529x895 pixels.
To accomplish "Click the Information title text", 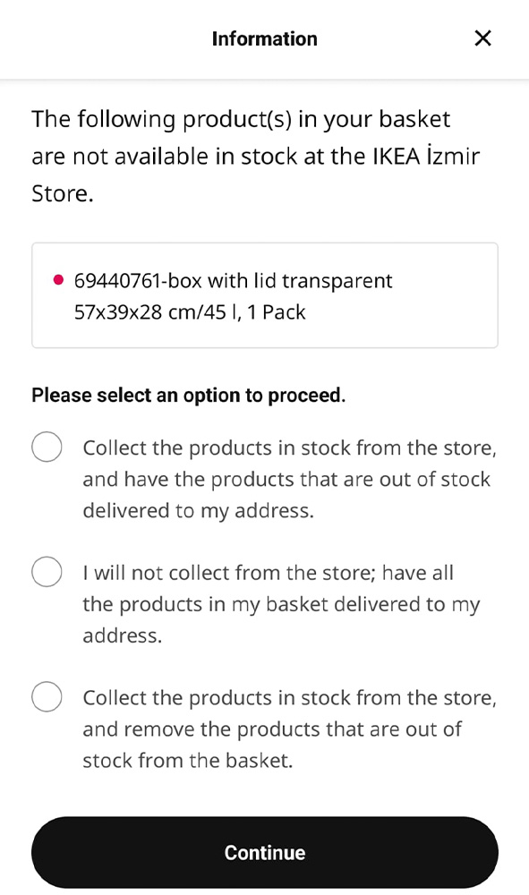I will 264,38.
